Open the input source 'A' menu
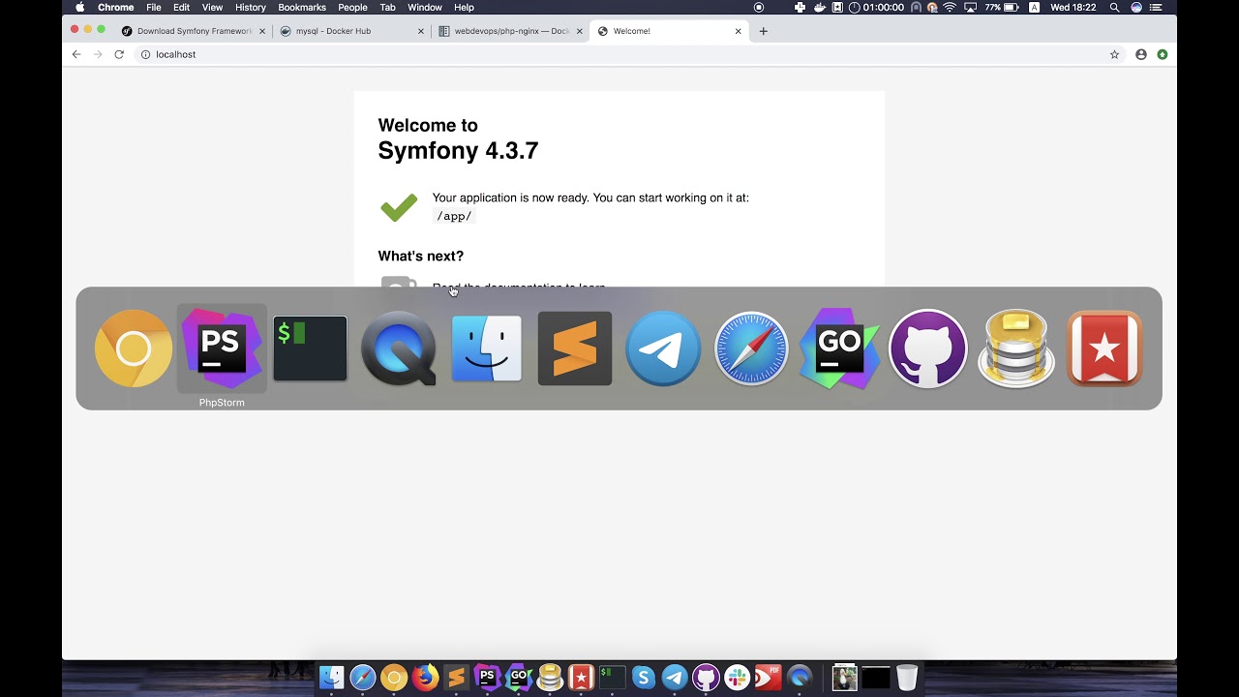Viewport: 1239px width, 697px height. tap(1034, 7)
